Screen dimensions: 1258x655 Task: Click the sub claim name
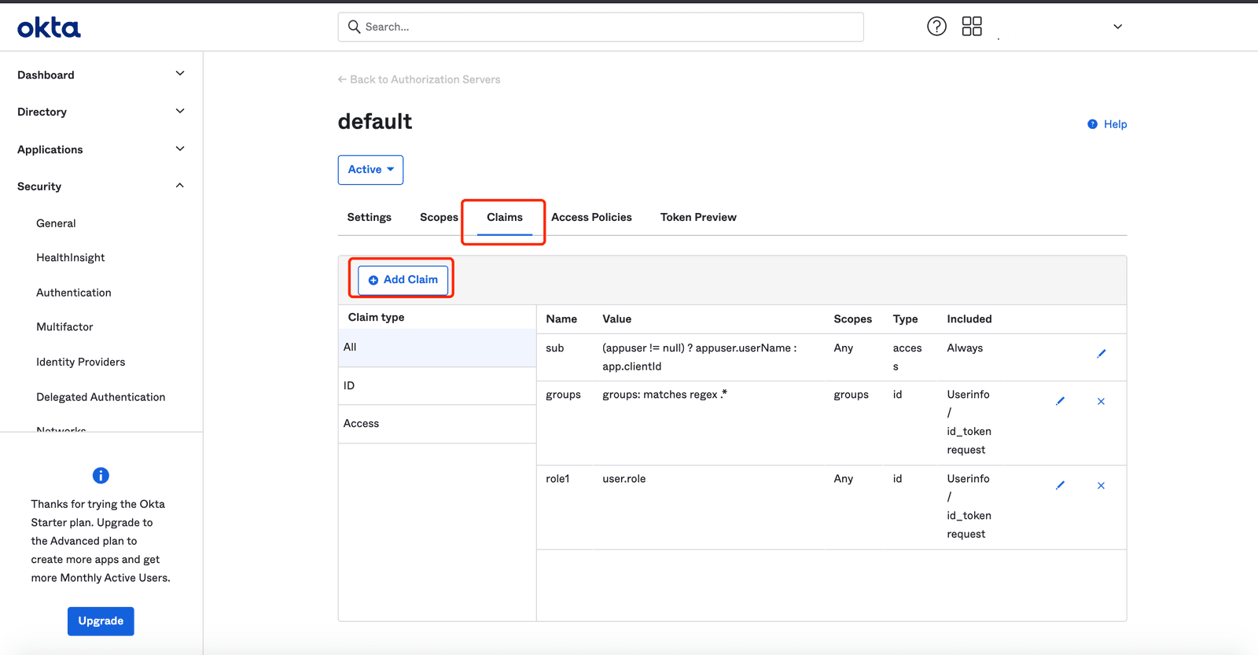click(554, 348)
